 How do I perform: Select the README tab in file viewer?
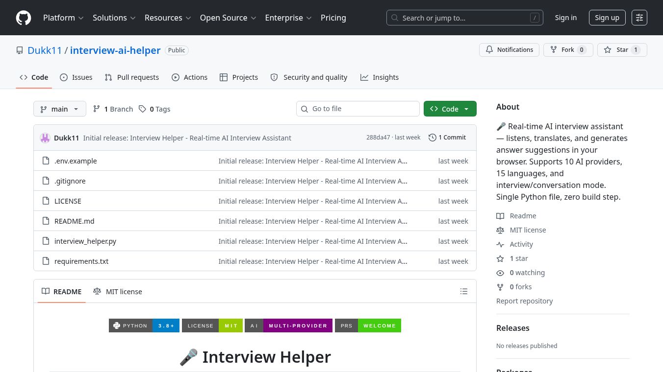pyautogui.click(x=62, y=292)
